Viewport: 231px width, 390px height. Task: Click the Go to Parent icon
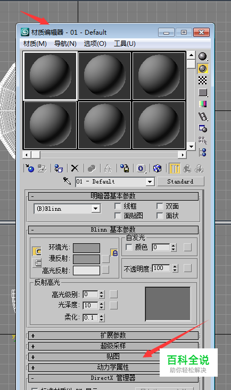click(187, 169)
